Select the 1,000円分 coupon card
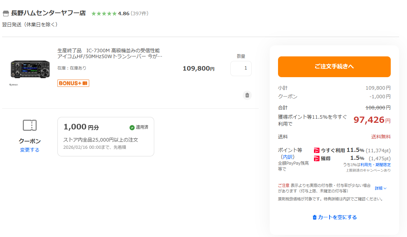Image resolution: width=407 pixels, height=237 pixels. coord(105,137)
